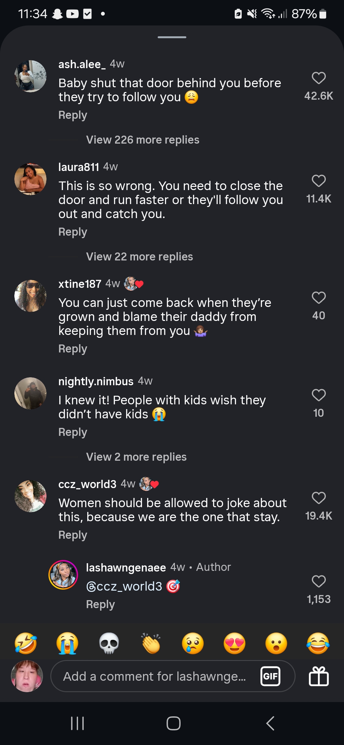Insert the heart-eyes emoji
The image size is (344, 745).
(x=234, y=643)
